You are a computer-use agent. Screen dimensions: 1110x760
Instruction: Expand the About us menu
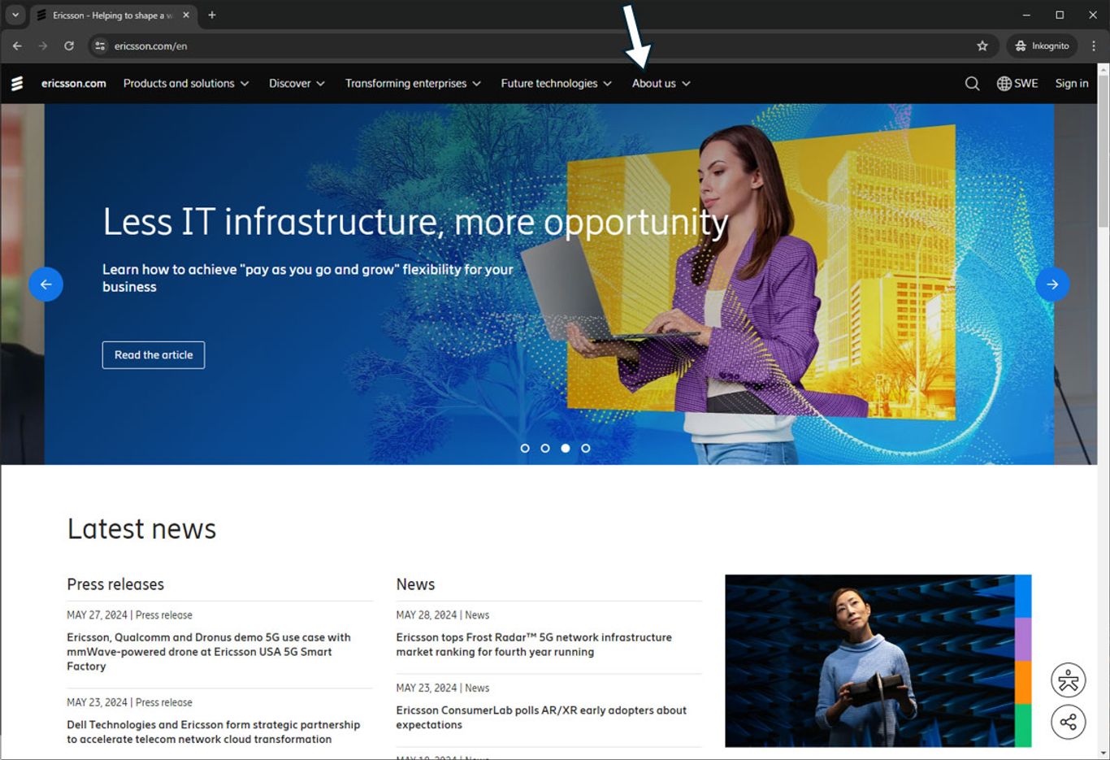click(661, 83)
